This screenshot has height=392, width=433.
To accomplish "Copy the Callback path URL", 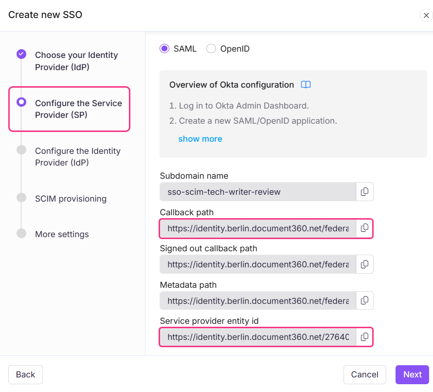I will pyautogui.click(x=364, y=228).
